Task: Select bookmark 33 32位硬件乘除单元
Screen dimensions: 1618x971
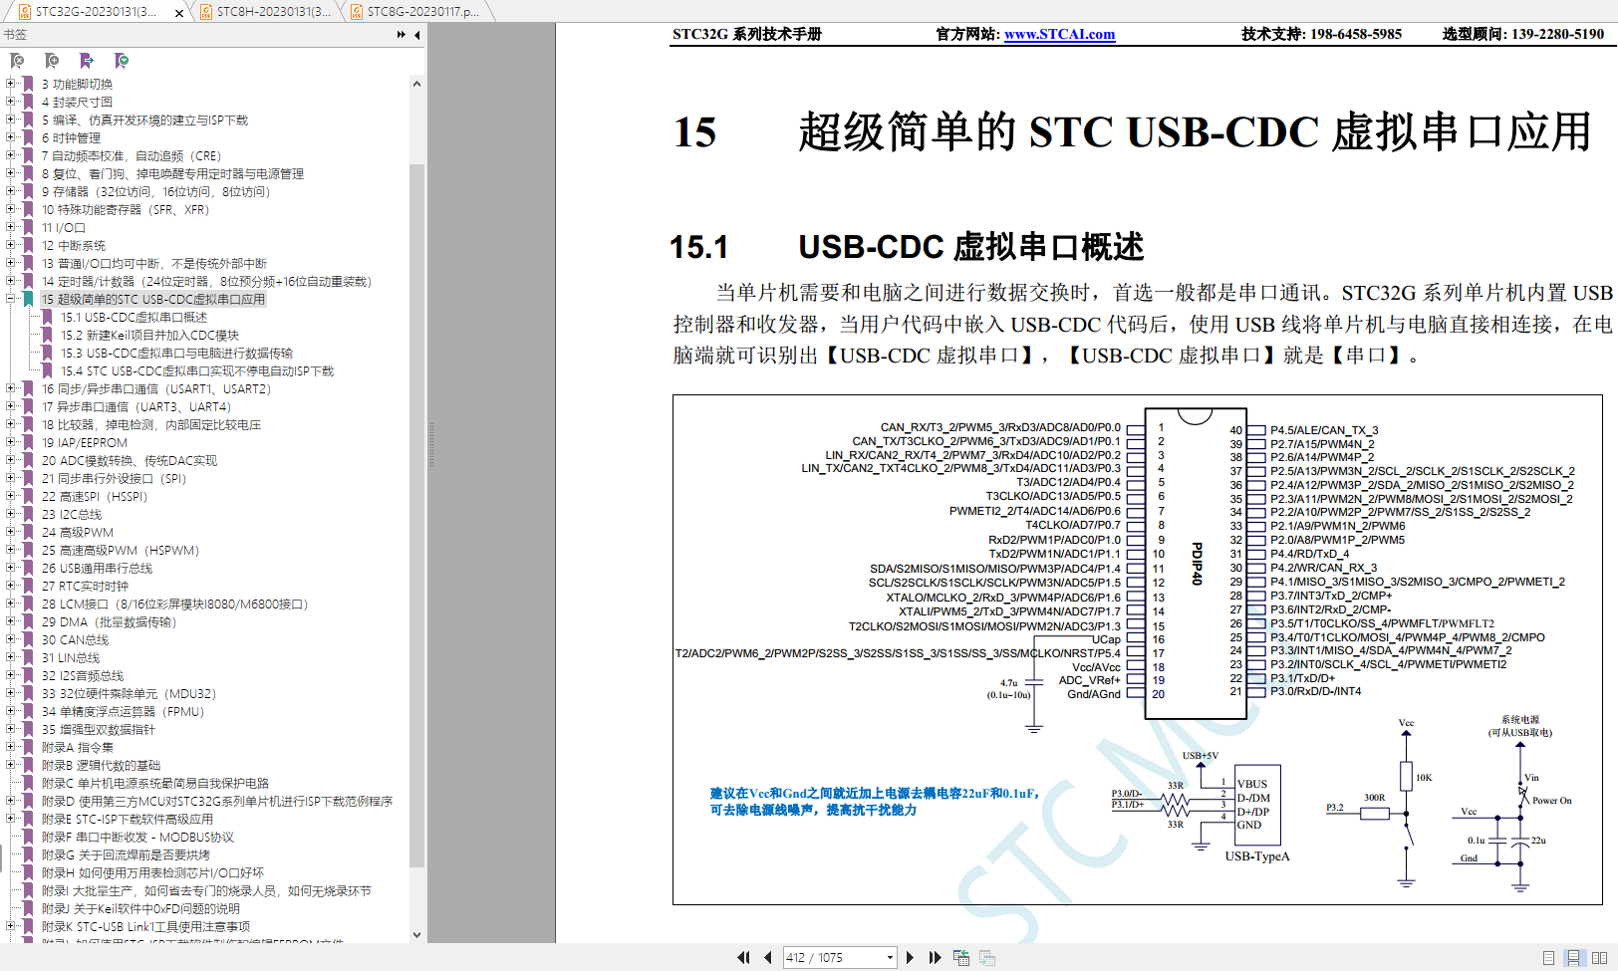Action: pyautogui.click(x=129, y=693)
